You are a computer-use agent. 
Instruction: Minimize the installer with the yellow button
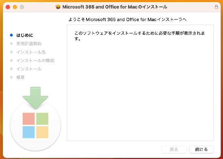click(x=15, y=7)
